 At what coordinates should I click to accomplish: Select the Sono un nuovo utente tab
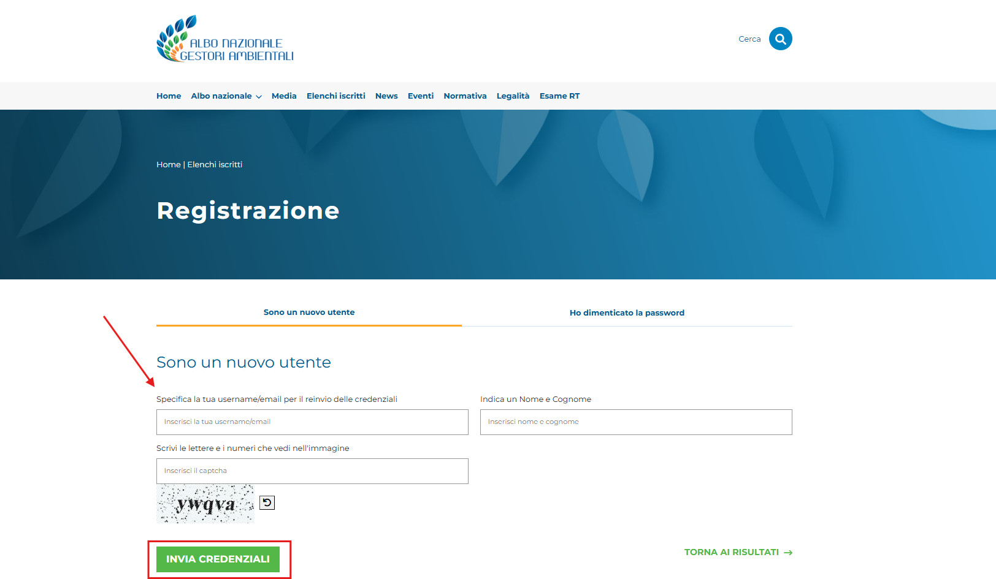pyautogui.click(x=309, y=312)
